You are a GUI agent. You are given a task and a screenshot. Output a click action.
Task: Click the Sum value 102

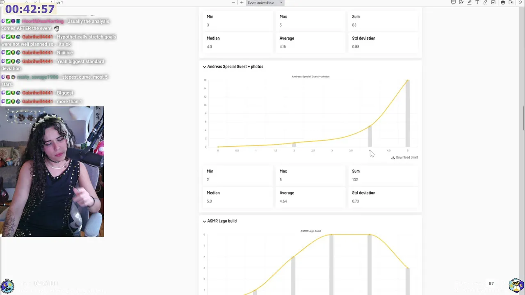355,180
